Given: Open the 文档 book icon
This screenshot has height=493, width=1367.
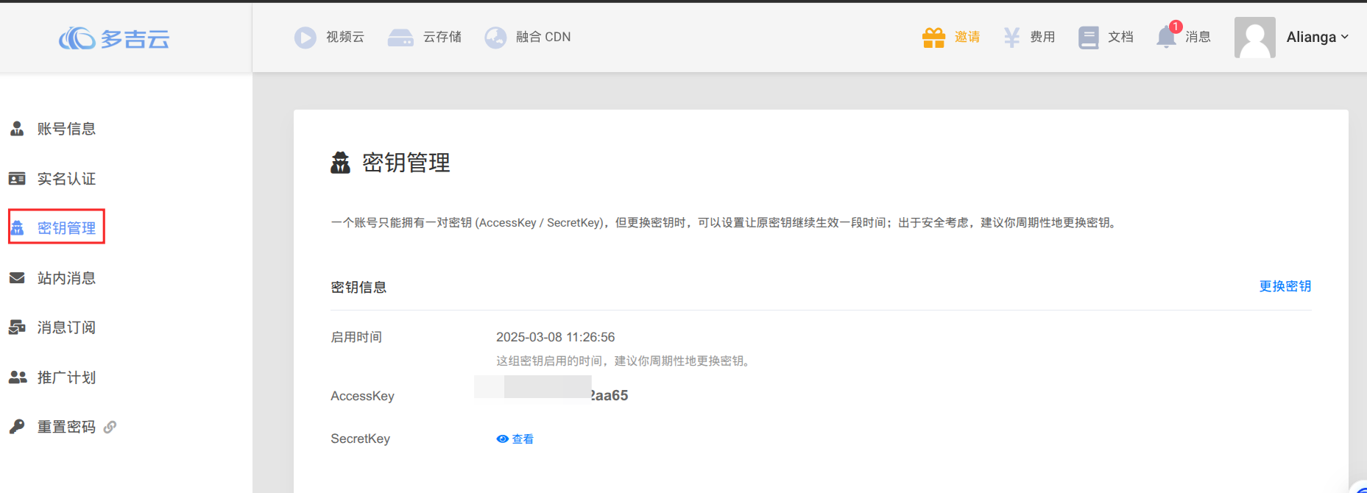Looking at the screenshot, I should [x=1088, y=38].
